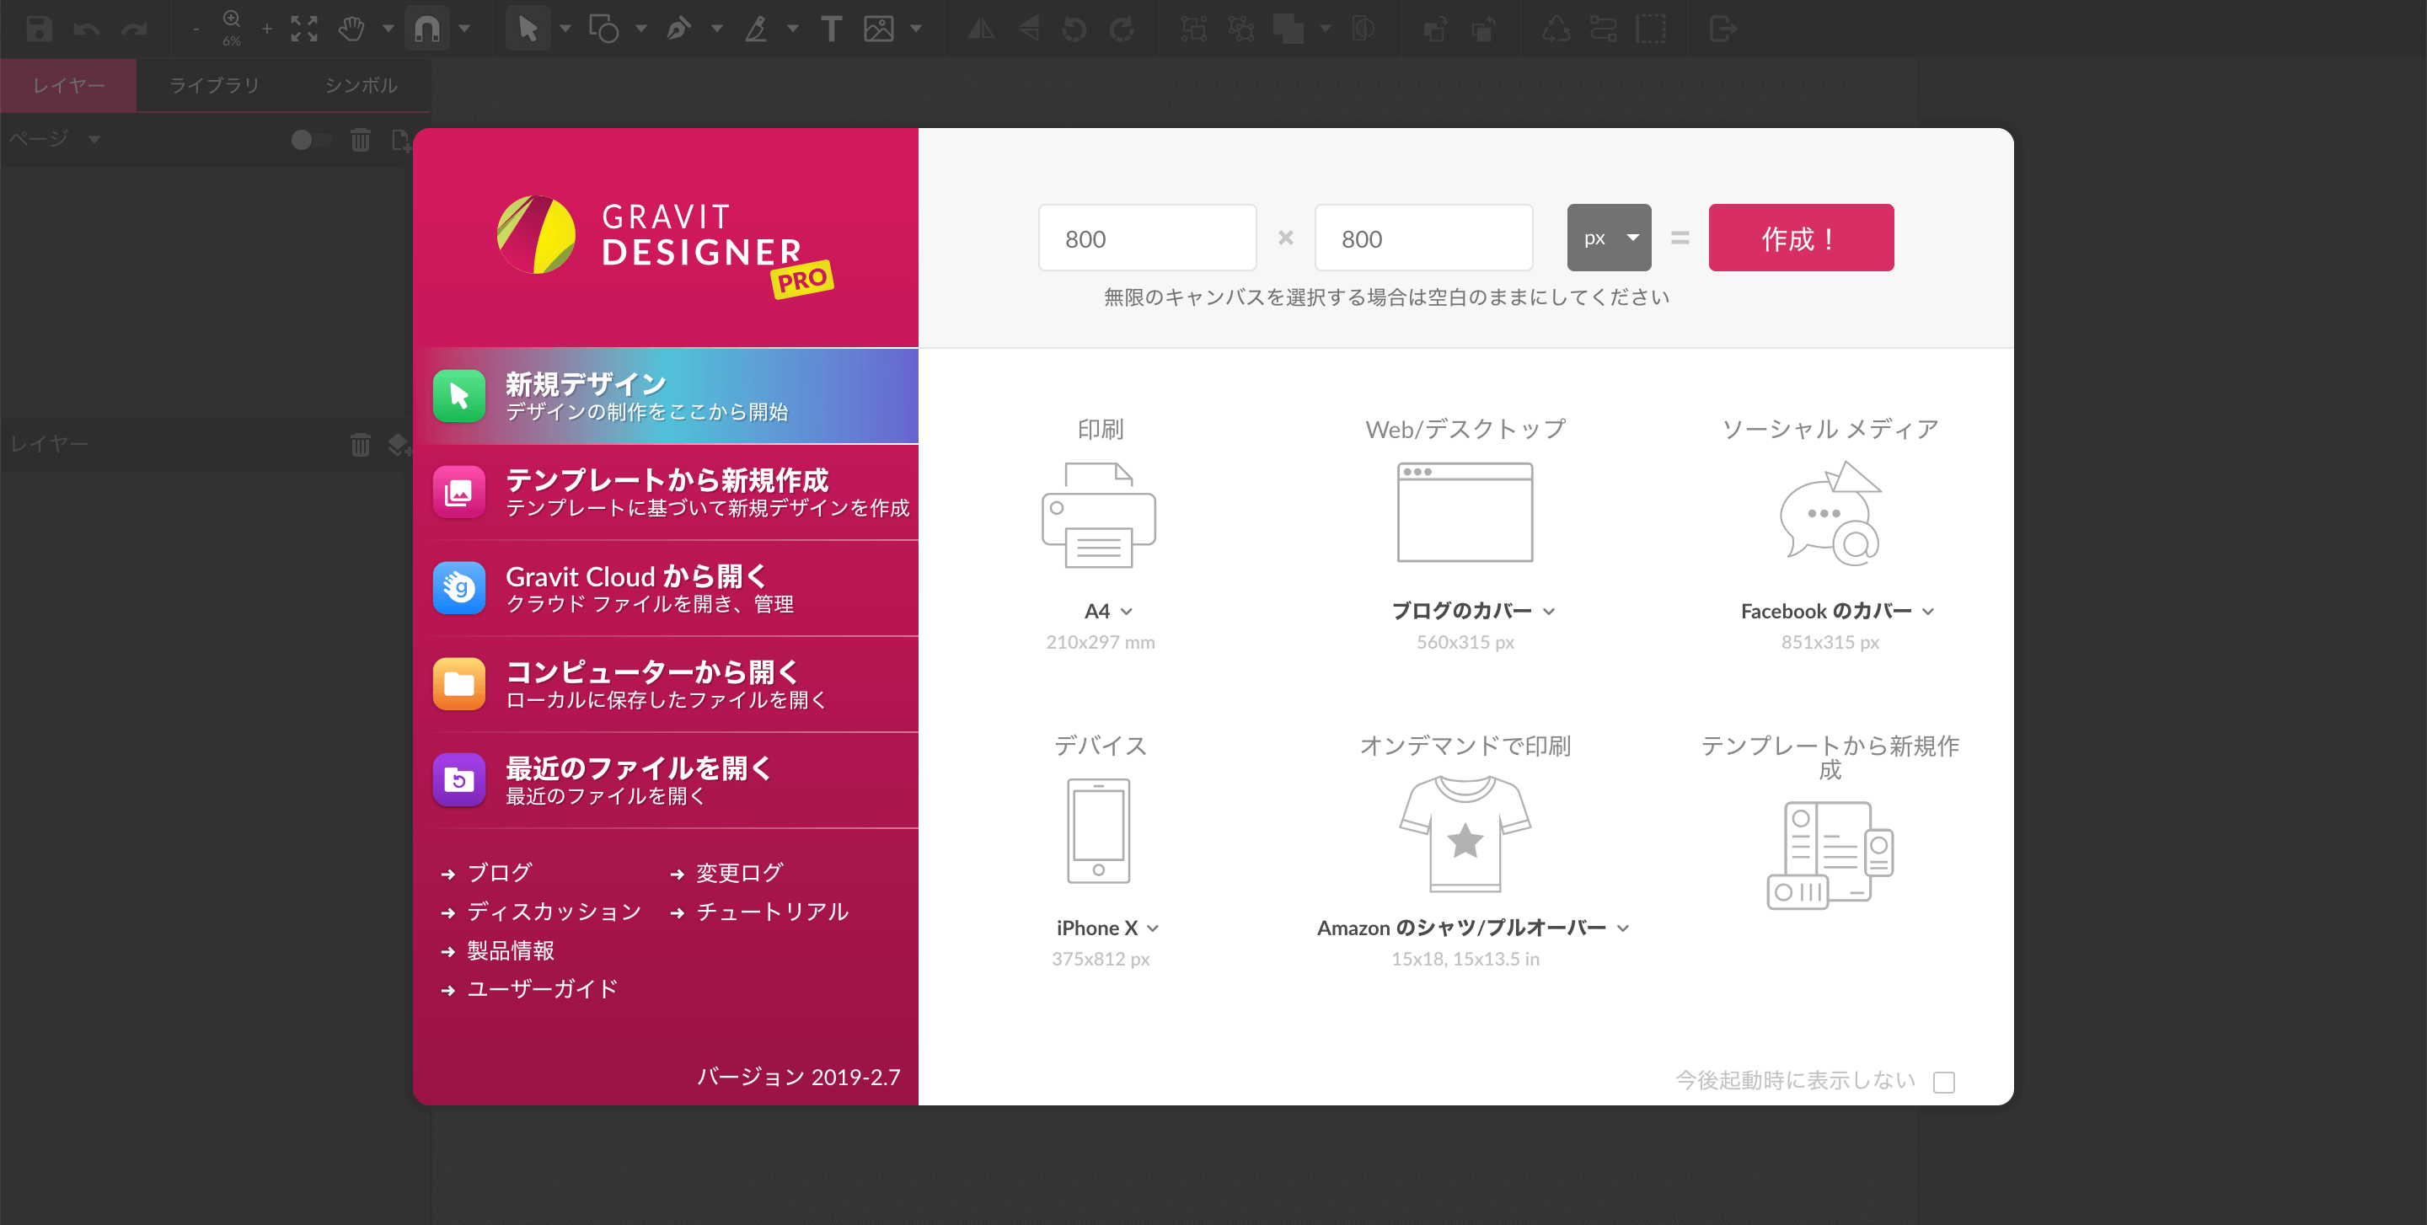The image size is (2427, 1225).
Task: Click the Group selection icon
Action: click(x=1194, y=29)
